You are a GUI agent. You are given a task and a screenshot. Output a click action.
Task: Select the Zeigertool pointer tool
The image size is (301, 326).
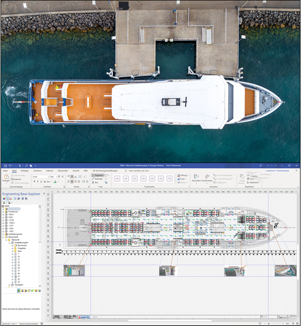click(x=97, y=175)
